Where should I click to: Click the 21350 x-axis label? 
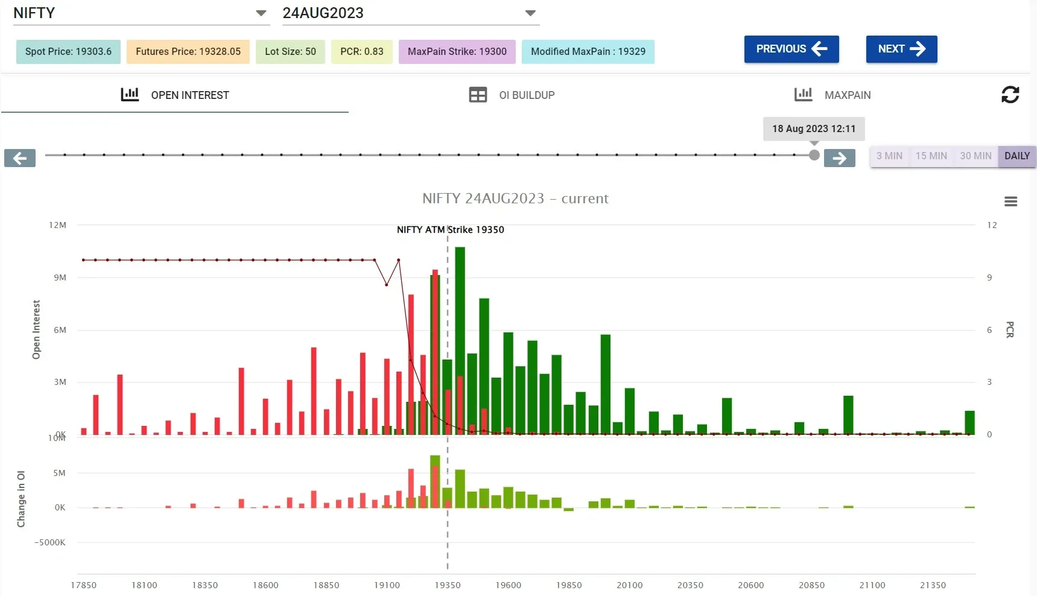(x=933, y=585)
